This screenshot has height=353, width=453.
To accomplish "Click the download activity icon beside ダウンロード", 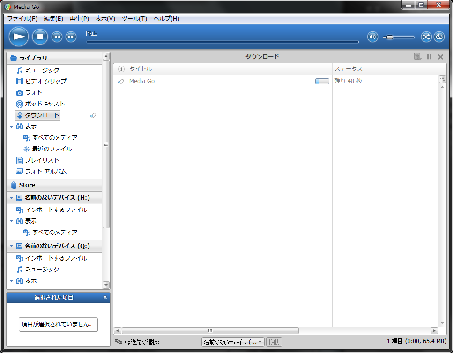I will click(x=93, y=116).
